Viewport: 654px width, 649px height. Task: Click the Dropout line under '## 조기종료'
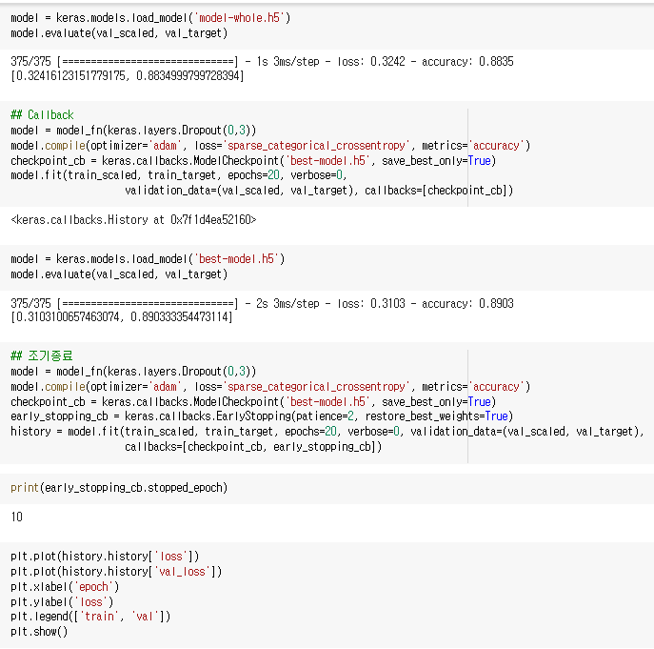point(133,372)
